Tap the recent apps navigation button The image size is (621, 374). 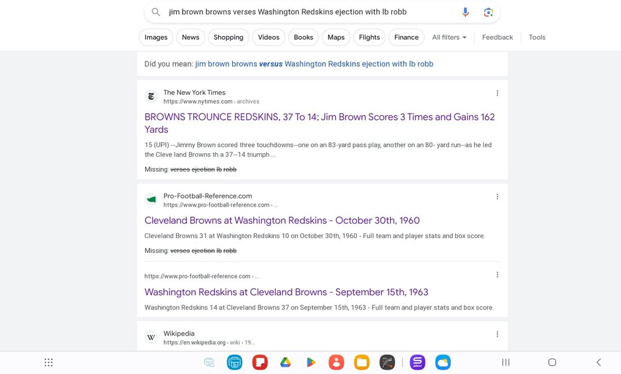pyautogui.click(x=505, y=363)
